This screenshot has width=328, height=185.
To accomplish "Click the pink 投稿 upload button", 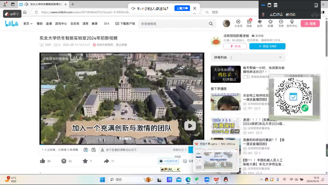I will click(310, 23).
